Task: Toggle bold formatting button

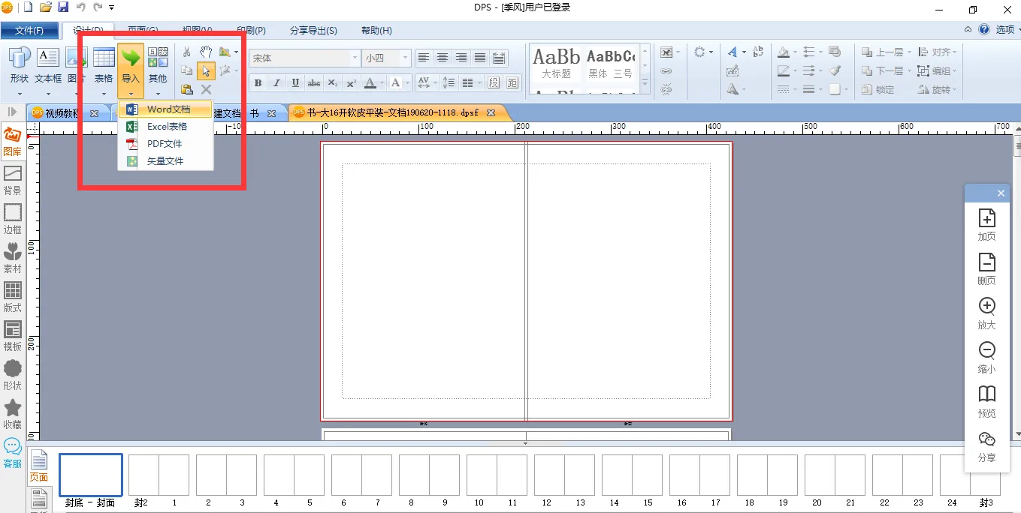Action: (x=258, y=83)
